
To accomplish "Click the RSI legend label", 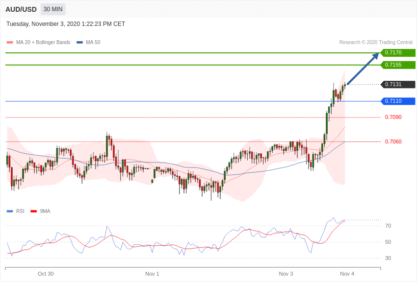I will (x=20, y=211).
